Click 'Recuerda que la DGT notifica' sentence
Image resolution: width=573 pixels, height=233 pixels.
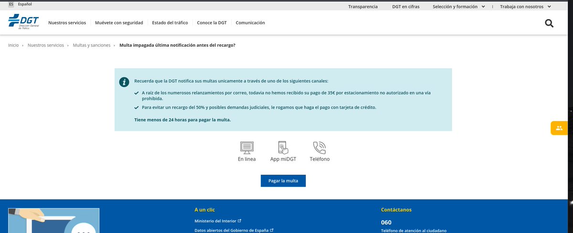(231, 81)
